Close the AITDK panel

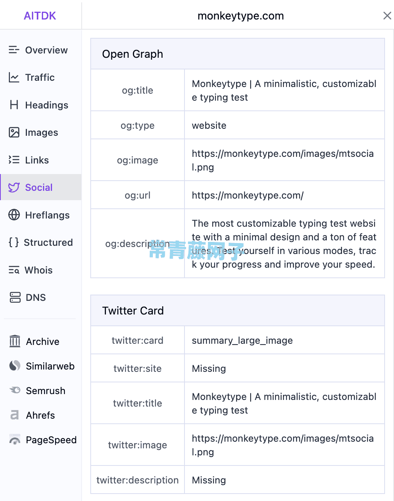click(387, 16)
